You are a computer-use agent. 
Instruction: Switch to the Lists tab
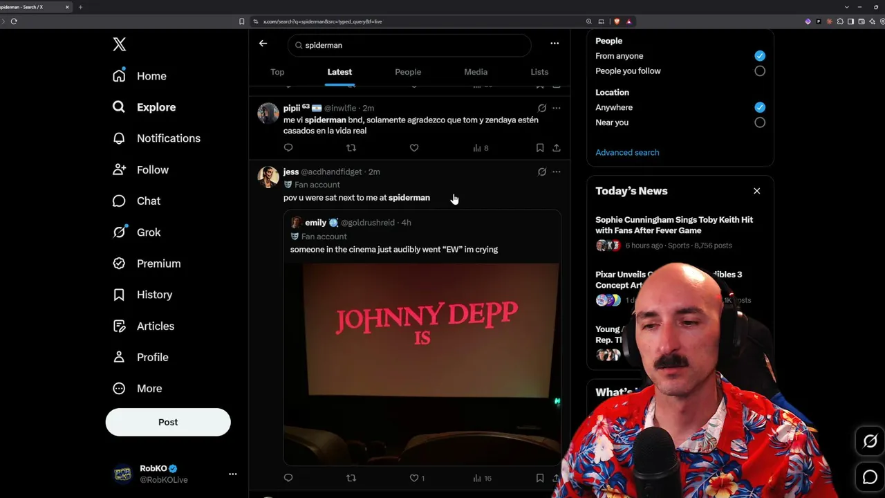click(x=539, y=72)
